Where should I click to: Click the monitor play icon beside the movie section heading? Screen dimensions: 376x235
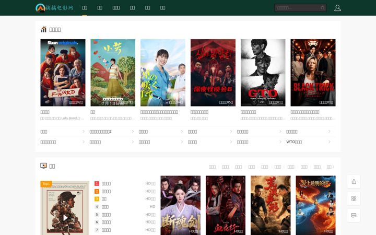[43, 166]
